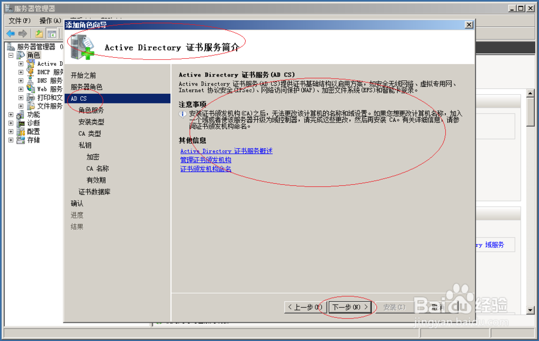Click the 存储 node icon
The height and width of the screenshot is (341, 539).
coord(20,140)
